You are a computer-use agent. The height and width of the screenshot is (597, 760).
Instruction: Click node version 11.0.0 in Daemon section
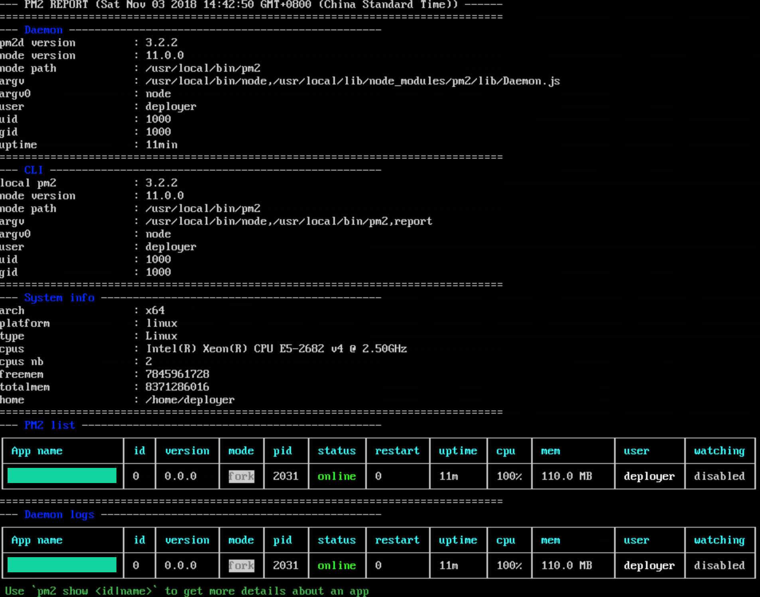point(164,55)
